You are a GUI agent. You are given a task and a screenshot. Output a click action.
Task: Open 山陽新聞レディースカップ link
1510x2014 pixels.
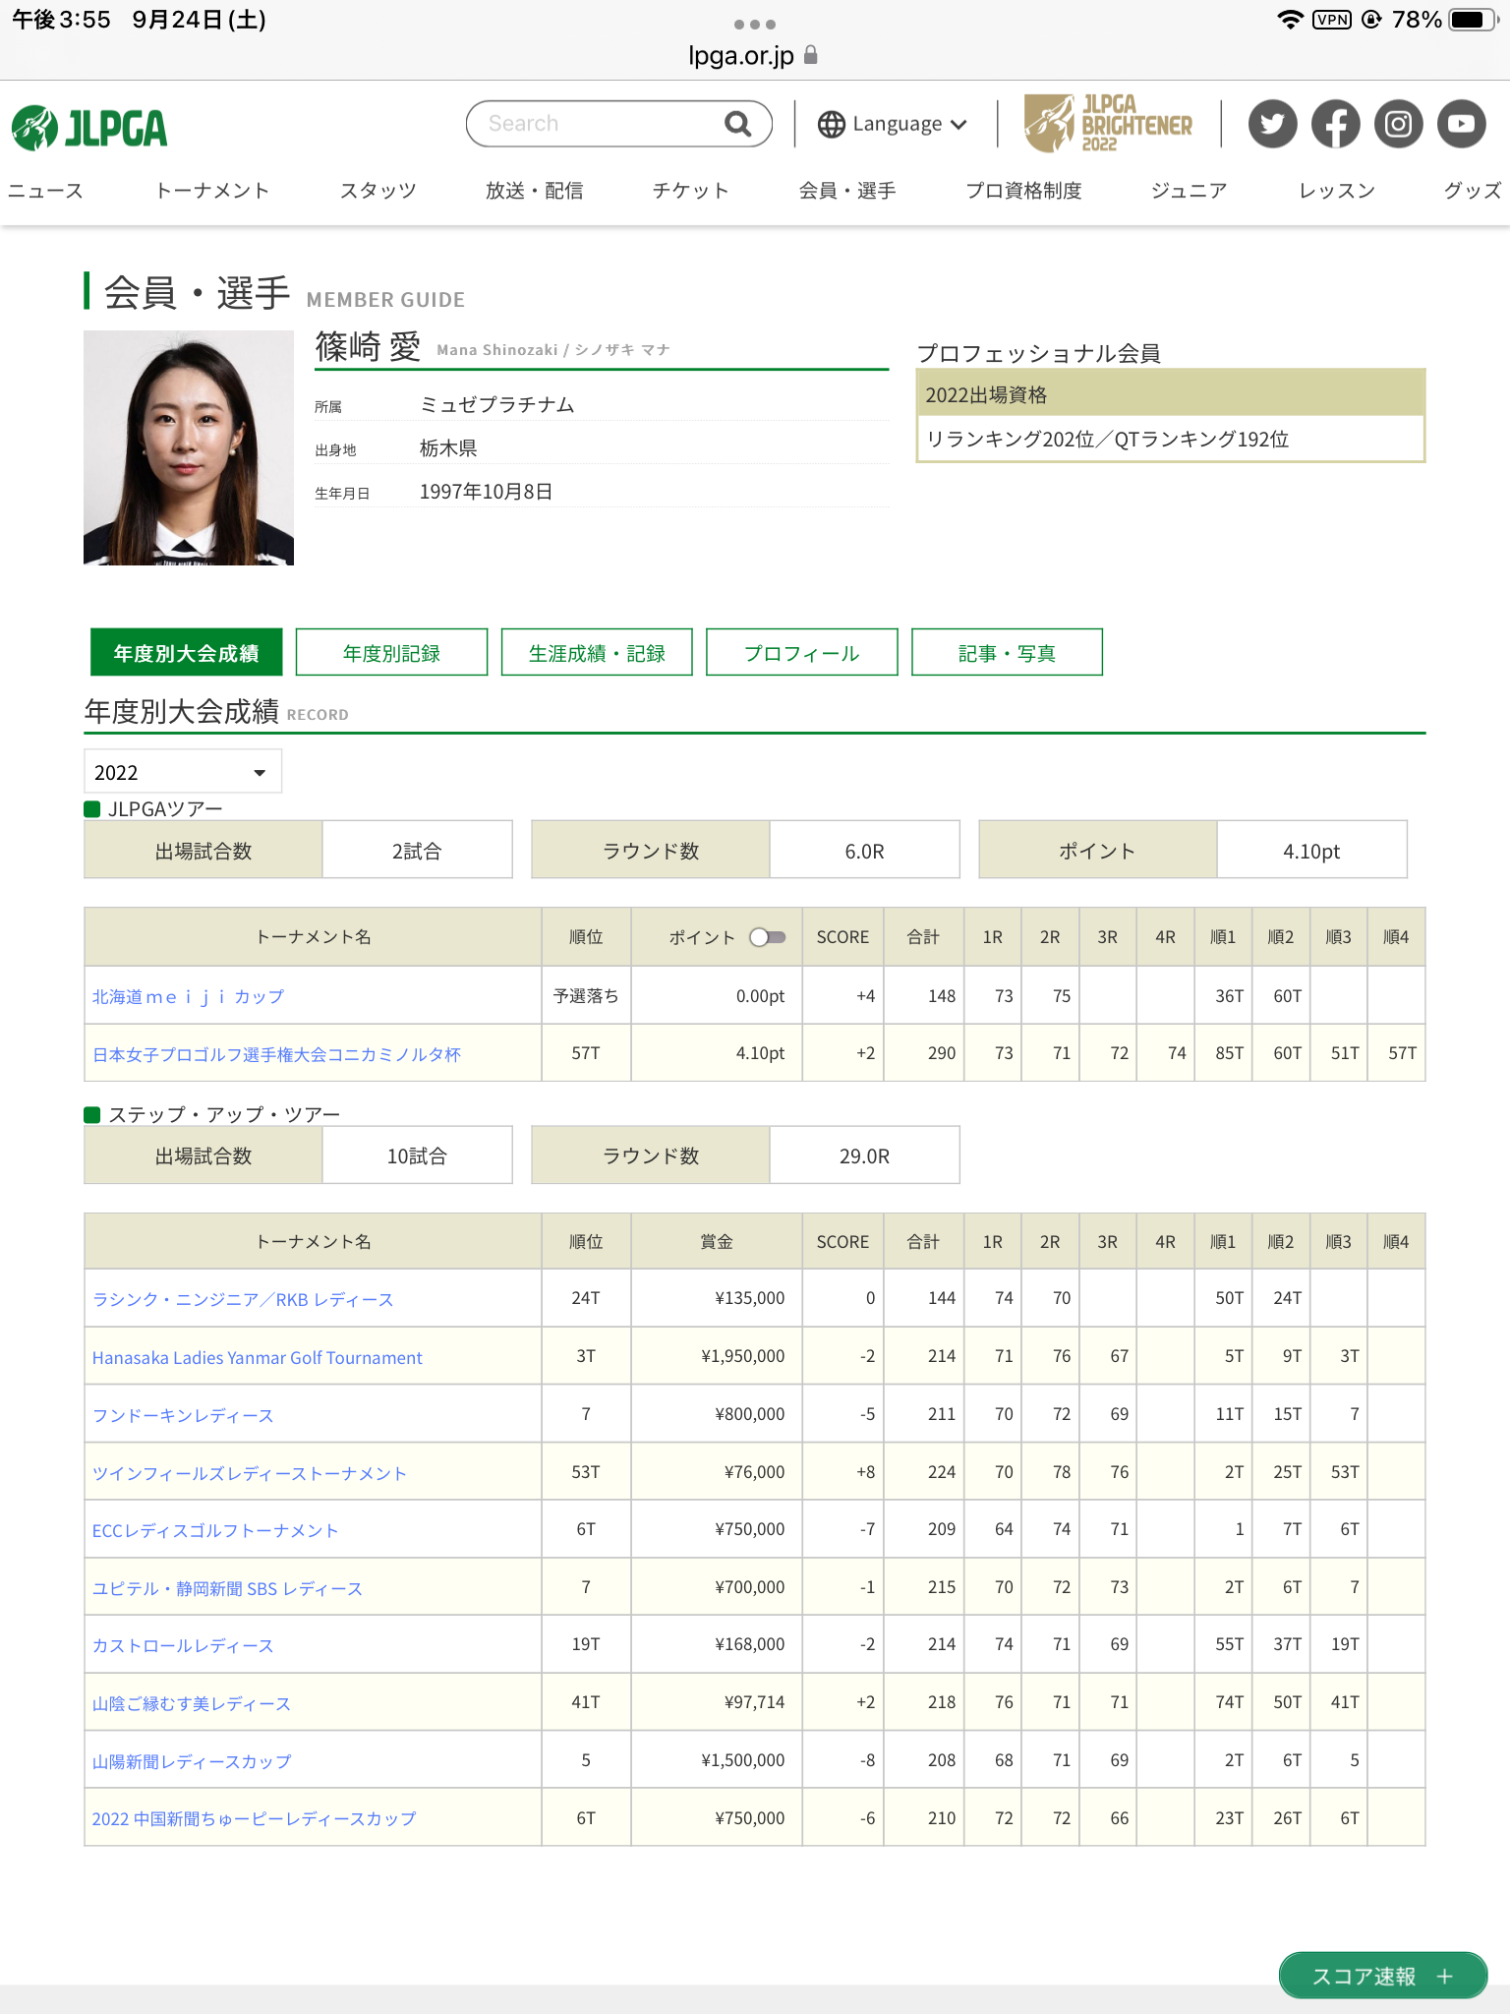click(192, 1762)
